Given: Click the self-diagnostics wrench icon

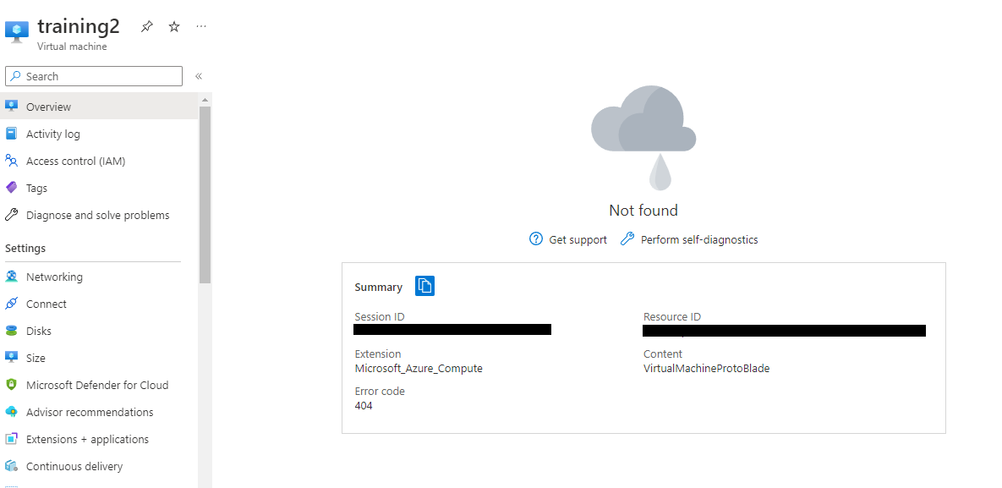Looking at the screenshot, I should tap(627, 239).
